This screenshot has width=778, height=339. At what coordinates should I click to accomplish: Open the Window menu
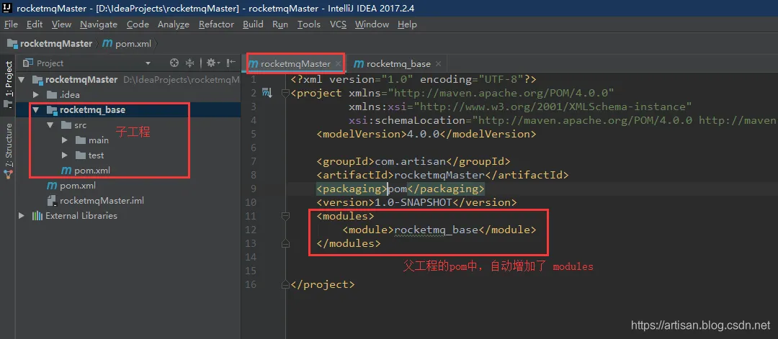372,24
